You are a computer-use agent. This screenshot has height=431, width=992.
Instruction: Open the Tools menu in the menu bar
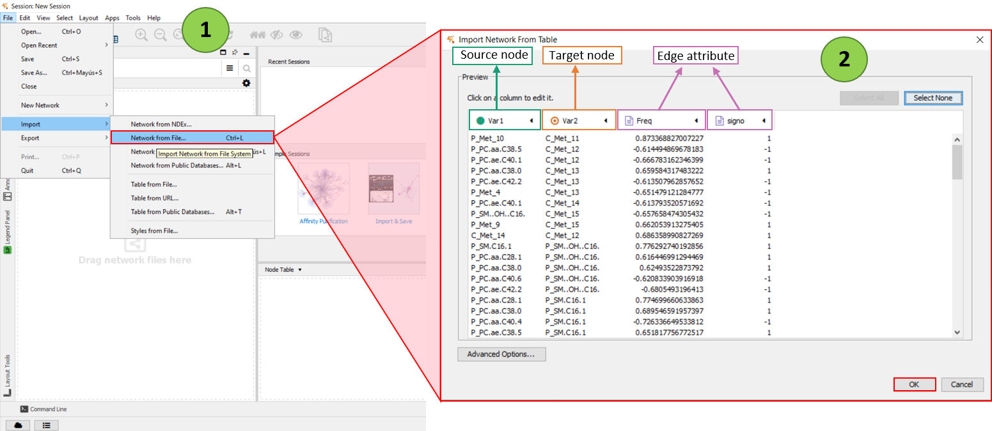[x=133, y=18]
